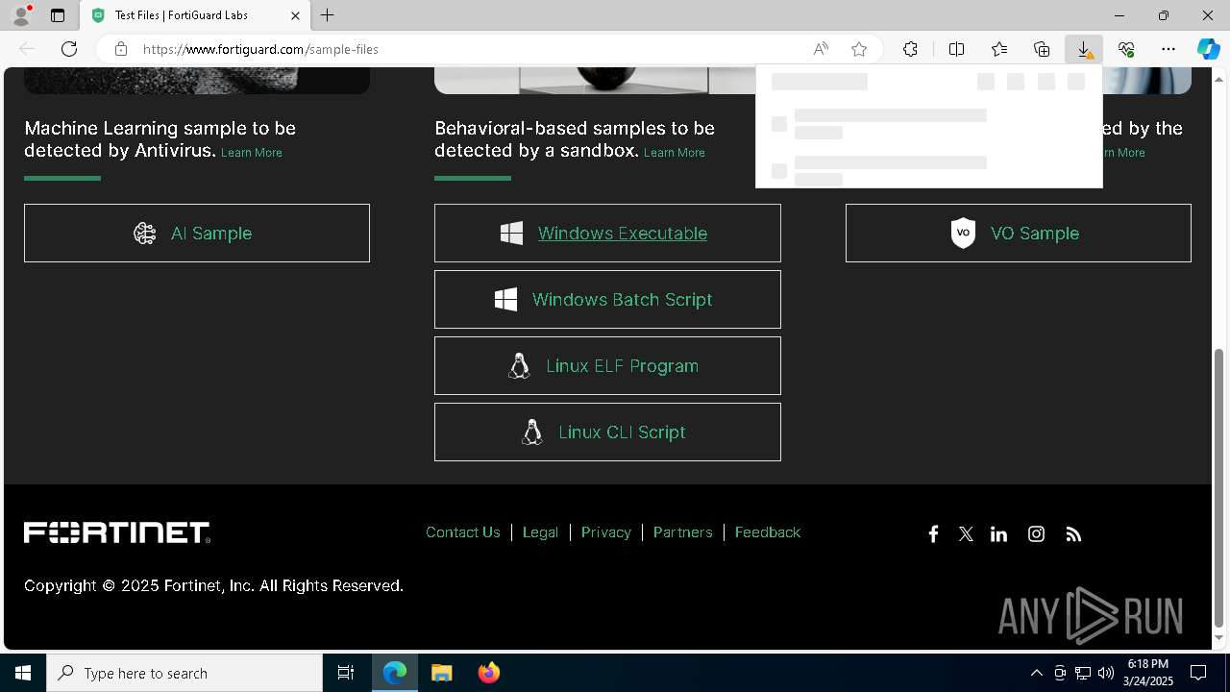This screenshot has height=692, width=1230.
Task: Open the Privacy footer link
Action: click(605, 532)
